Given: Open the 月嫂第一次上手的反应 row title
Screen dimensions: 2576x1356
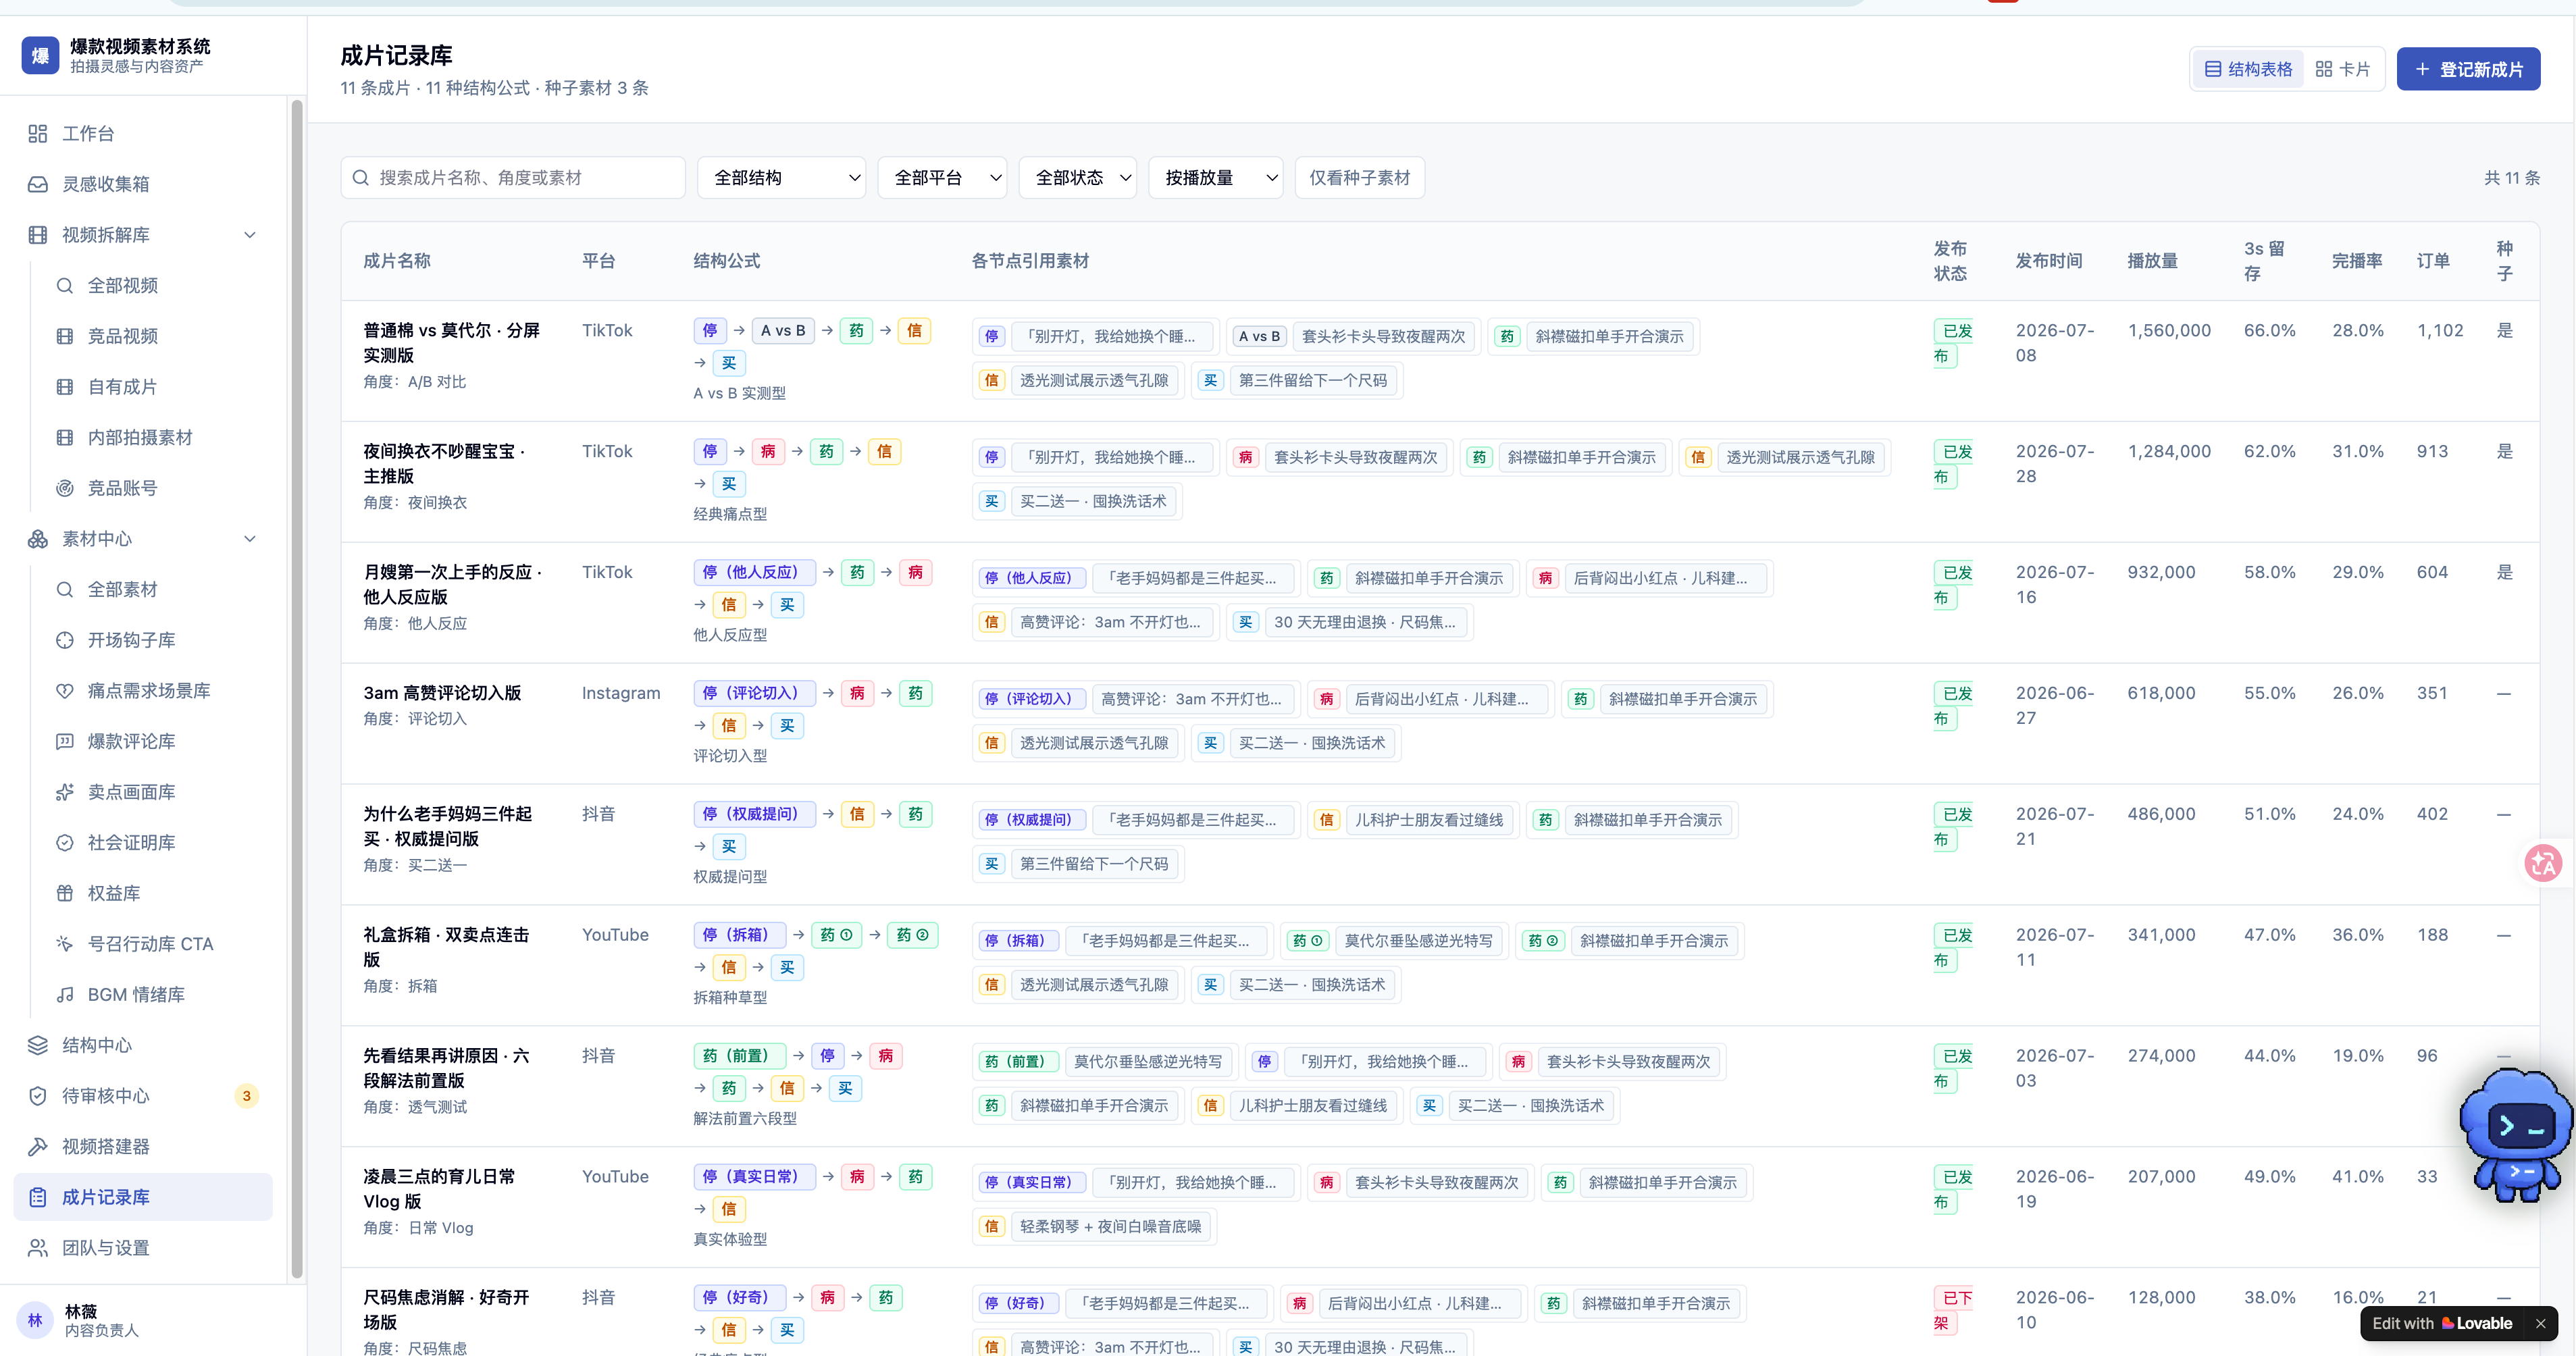Looking at the screenshot, I should [453, 585].
